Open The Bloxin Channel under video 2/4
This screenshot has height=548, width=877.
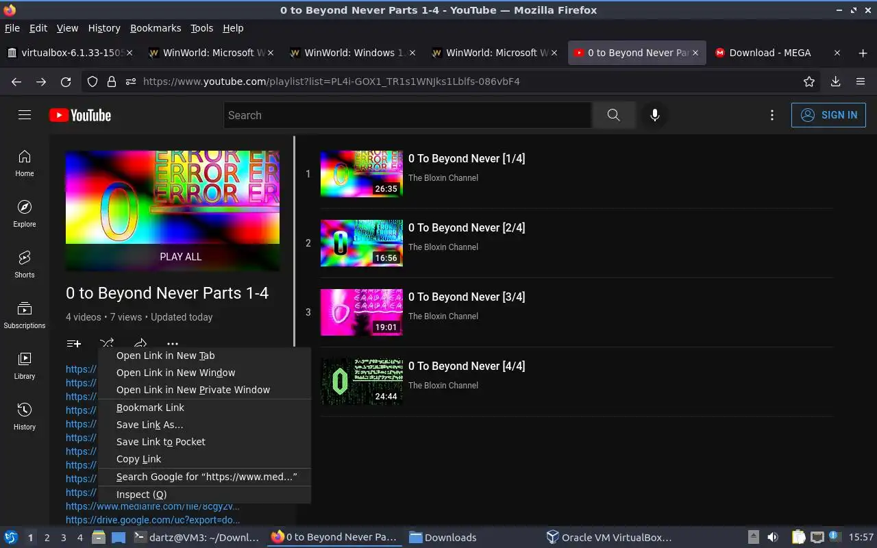pos(443,247)
